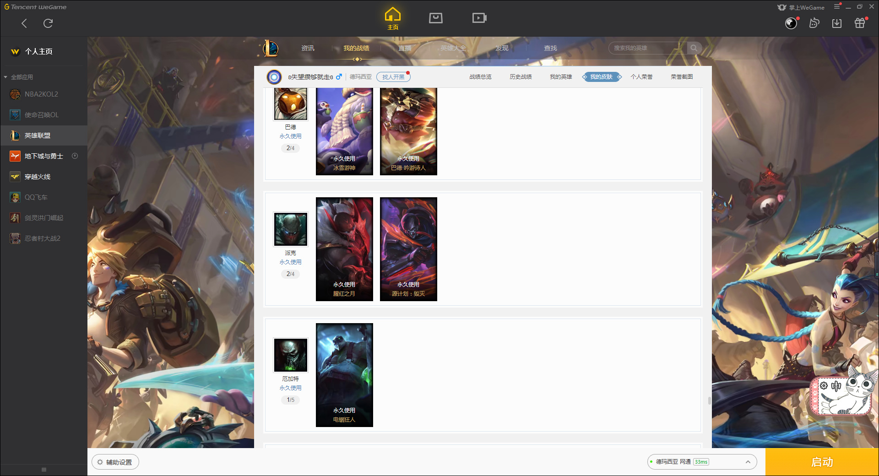Click the cat input method widget
Viewport: 879px width, 476px height.
(844, 392)
